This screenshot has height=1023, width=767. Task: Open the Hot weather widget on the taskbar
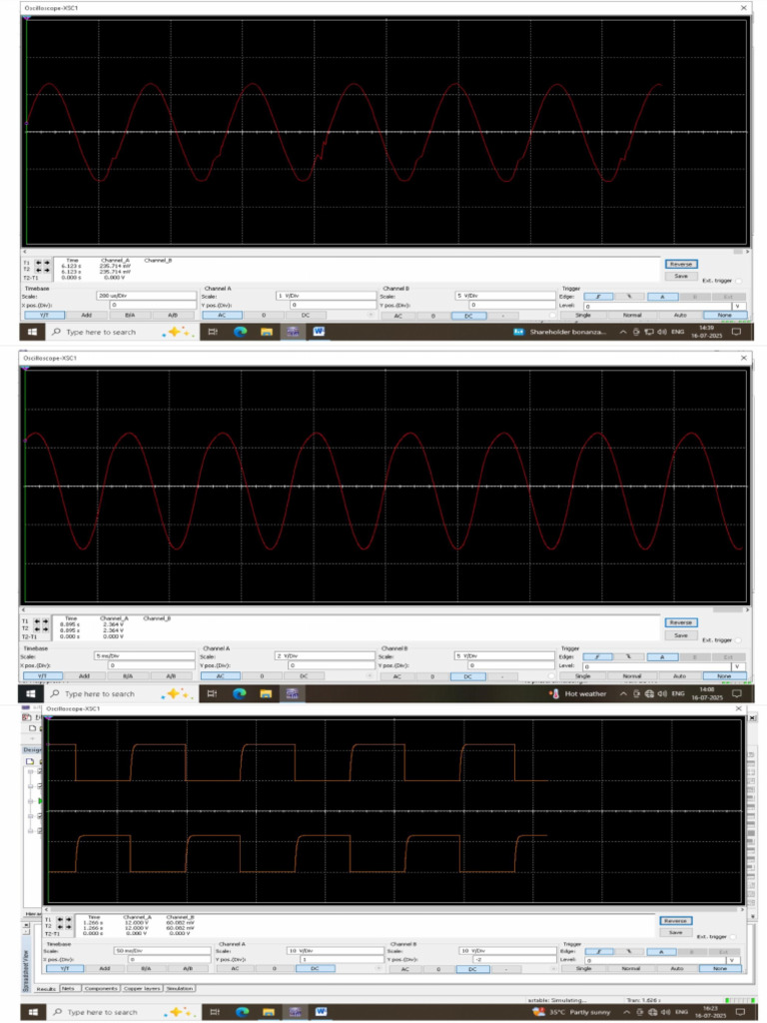579,693
